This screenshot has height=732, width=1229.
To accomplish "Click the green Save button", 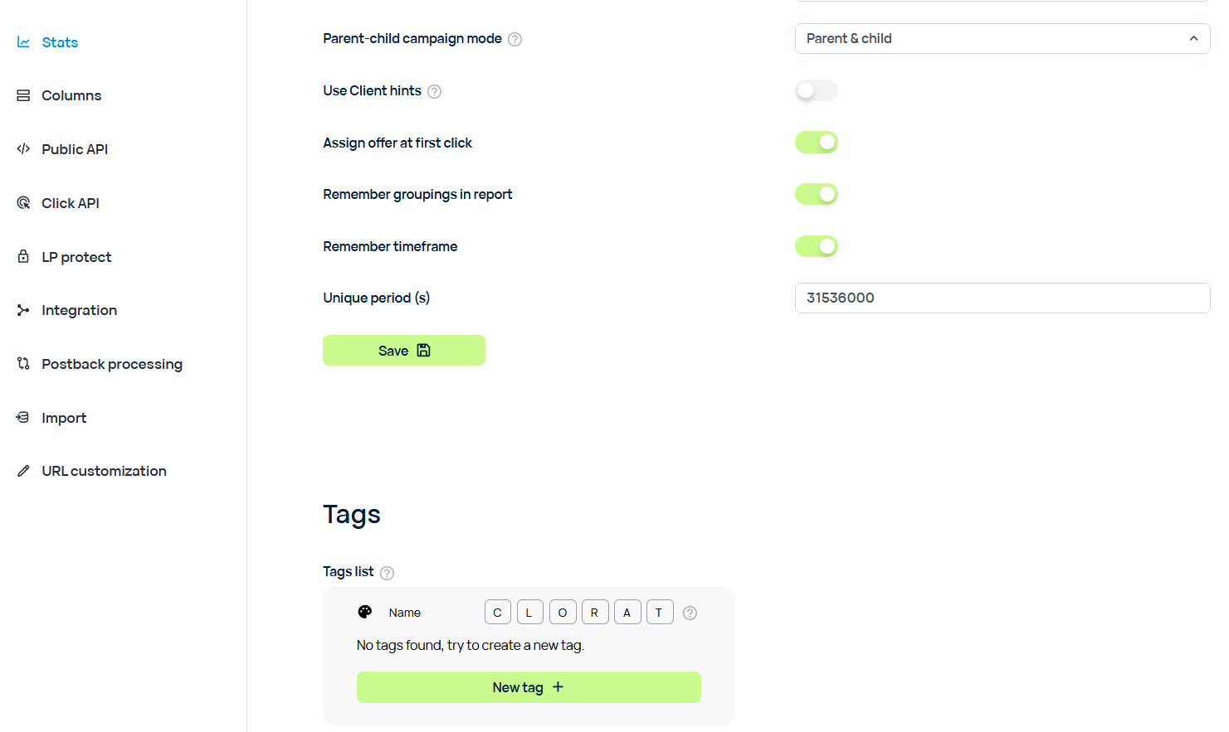I will point(404,351).
